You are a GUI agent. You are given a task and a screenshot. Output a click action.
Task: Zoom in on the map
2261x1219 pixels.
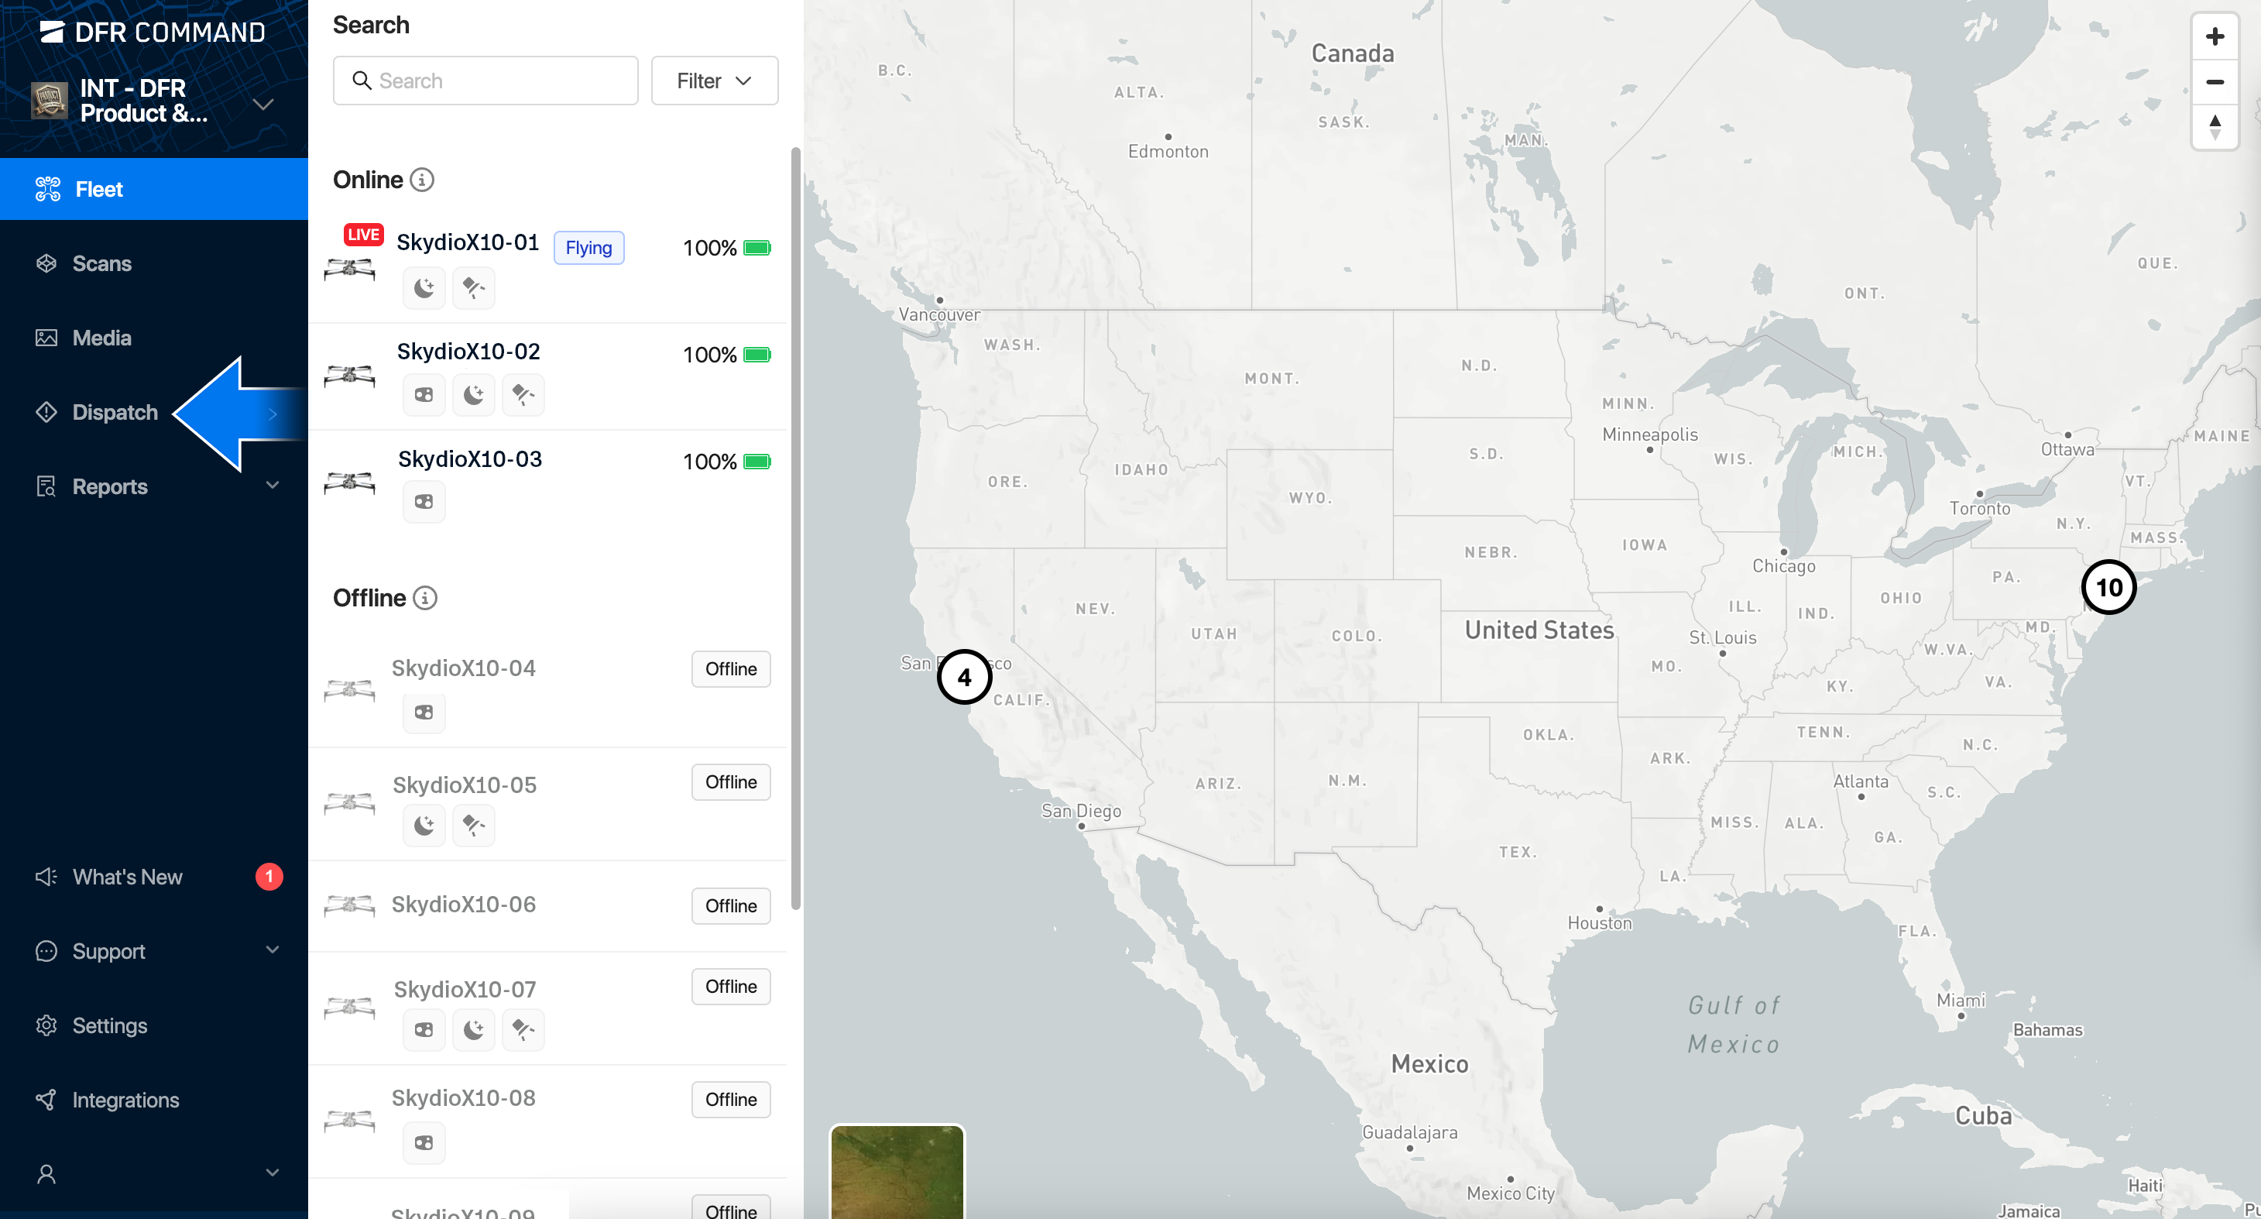point(2215,36)
